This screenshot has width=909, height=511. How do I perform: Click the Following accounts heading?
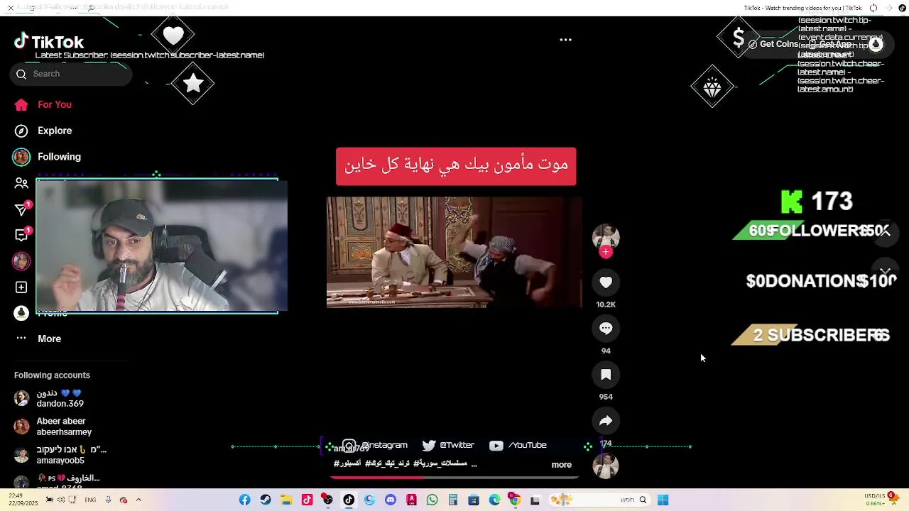click(x=52, y=375)
